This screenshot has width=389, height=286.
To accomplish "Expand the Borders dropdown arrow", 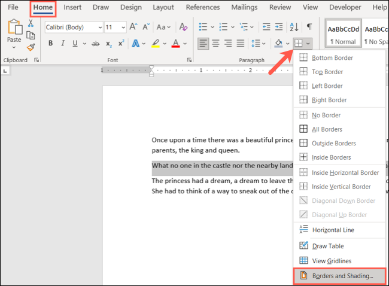I will click(x=308, y=44).
